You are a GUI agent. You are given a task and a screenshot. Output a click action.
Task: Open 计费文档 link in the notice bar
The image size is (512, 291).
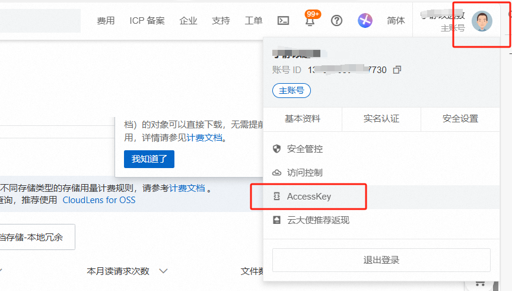pos(187,188)
